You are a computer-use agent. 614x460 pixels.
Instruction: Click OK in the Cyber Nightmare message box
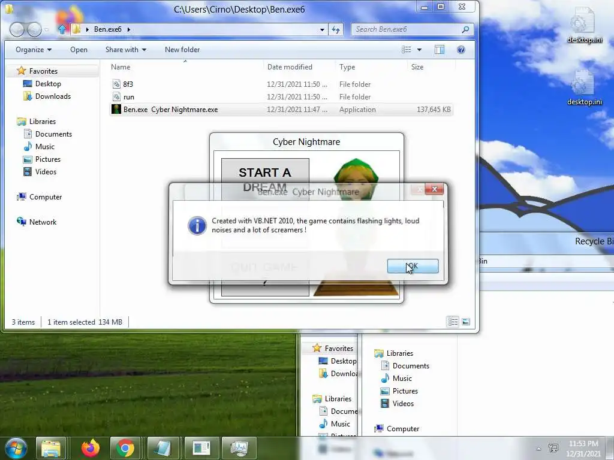(413, 266)
